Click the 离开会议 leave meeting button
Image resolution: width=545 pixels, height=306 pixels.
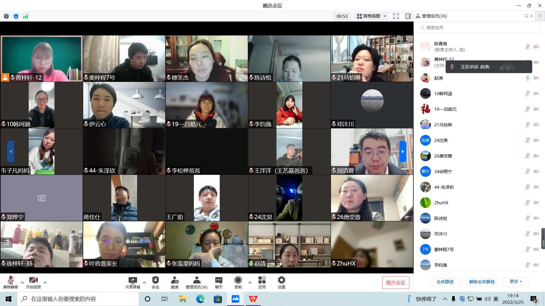395,282
